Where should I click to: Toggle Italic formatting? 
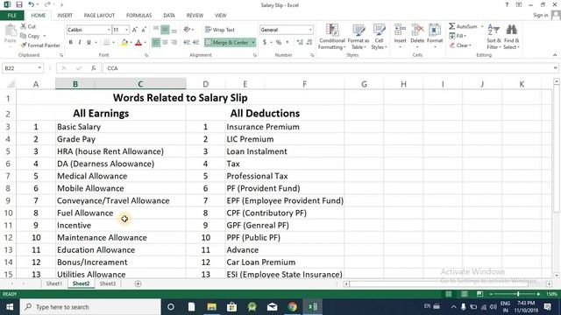(80, 43)
